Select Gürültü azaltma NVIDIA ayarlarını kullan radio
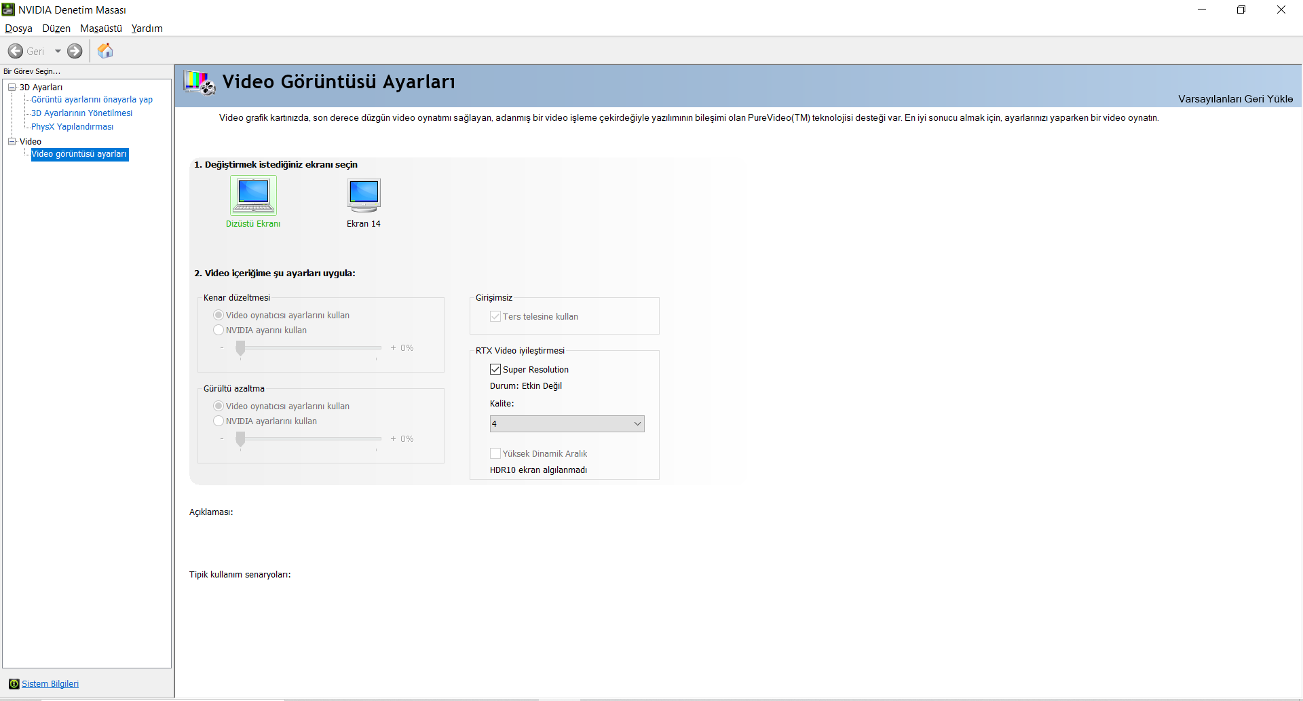This screenshot has height=701, width=1303. coord(219,421)
